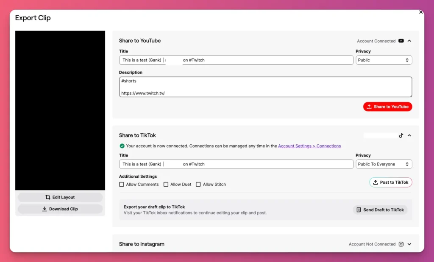Click the TikTok note icon in section header
The image size is (434, 262).
pos(401,135)
